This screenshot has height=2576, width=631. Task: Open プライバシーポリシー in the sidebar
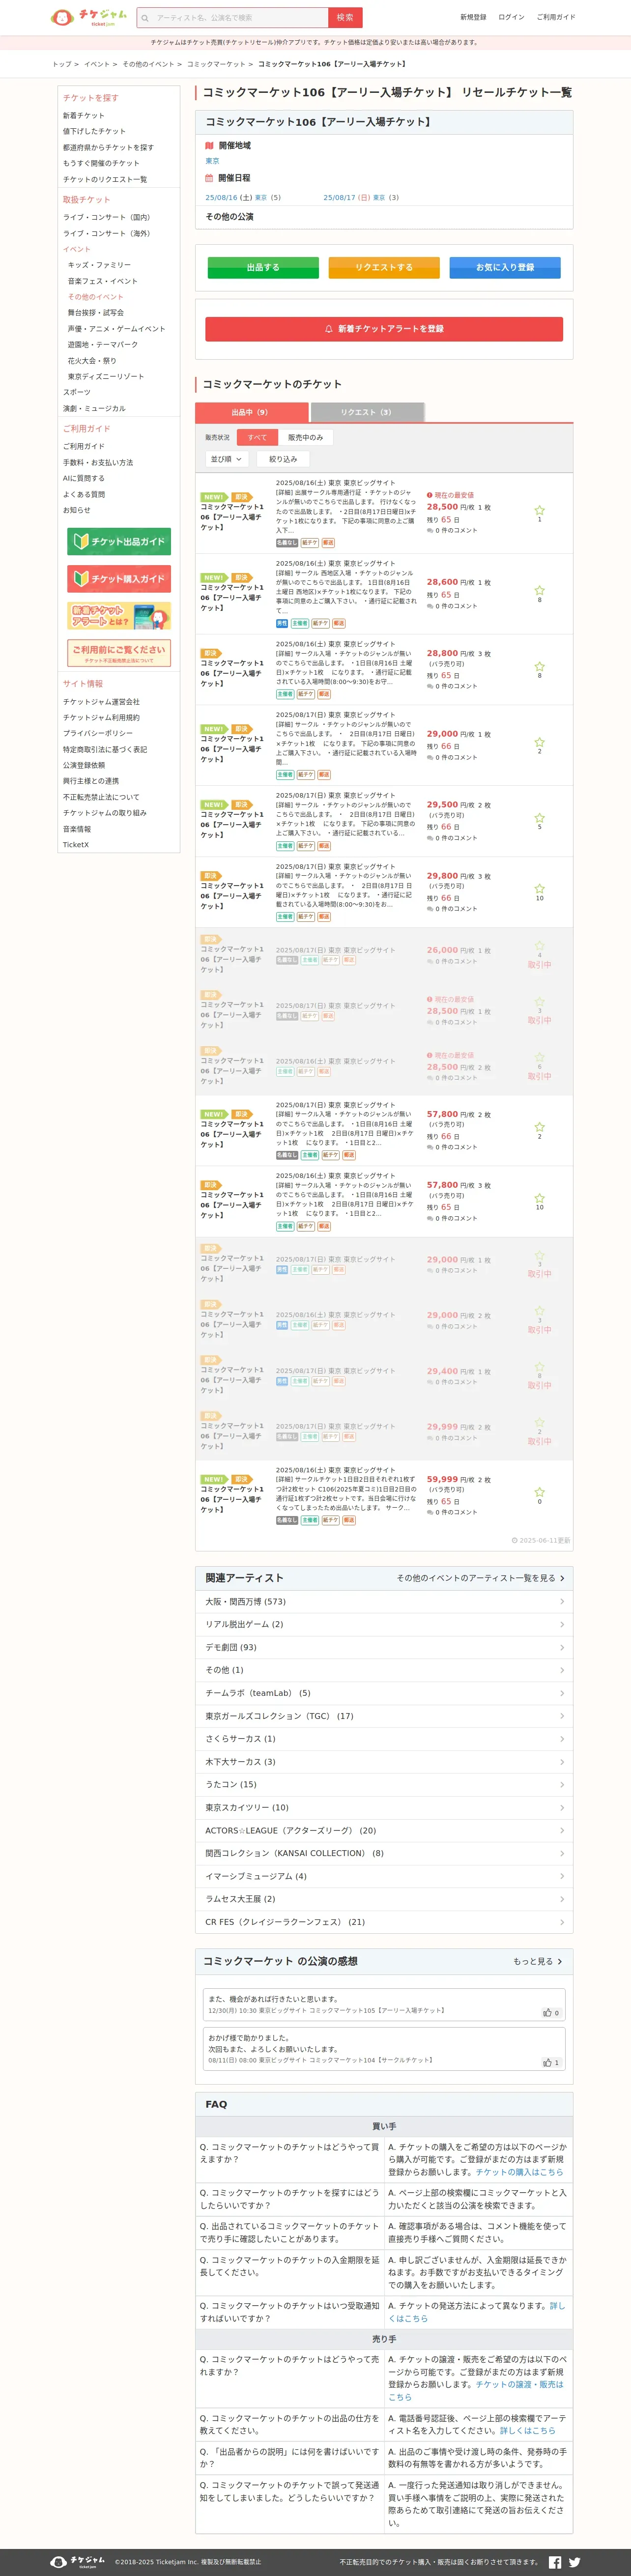[98, 734]
